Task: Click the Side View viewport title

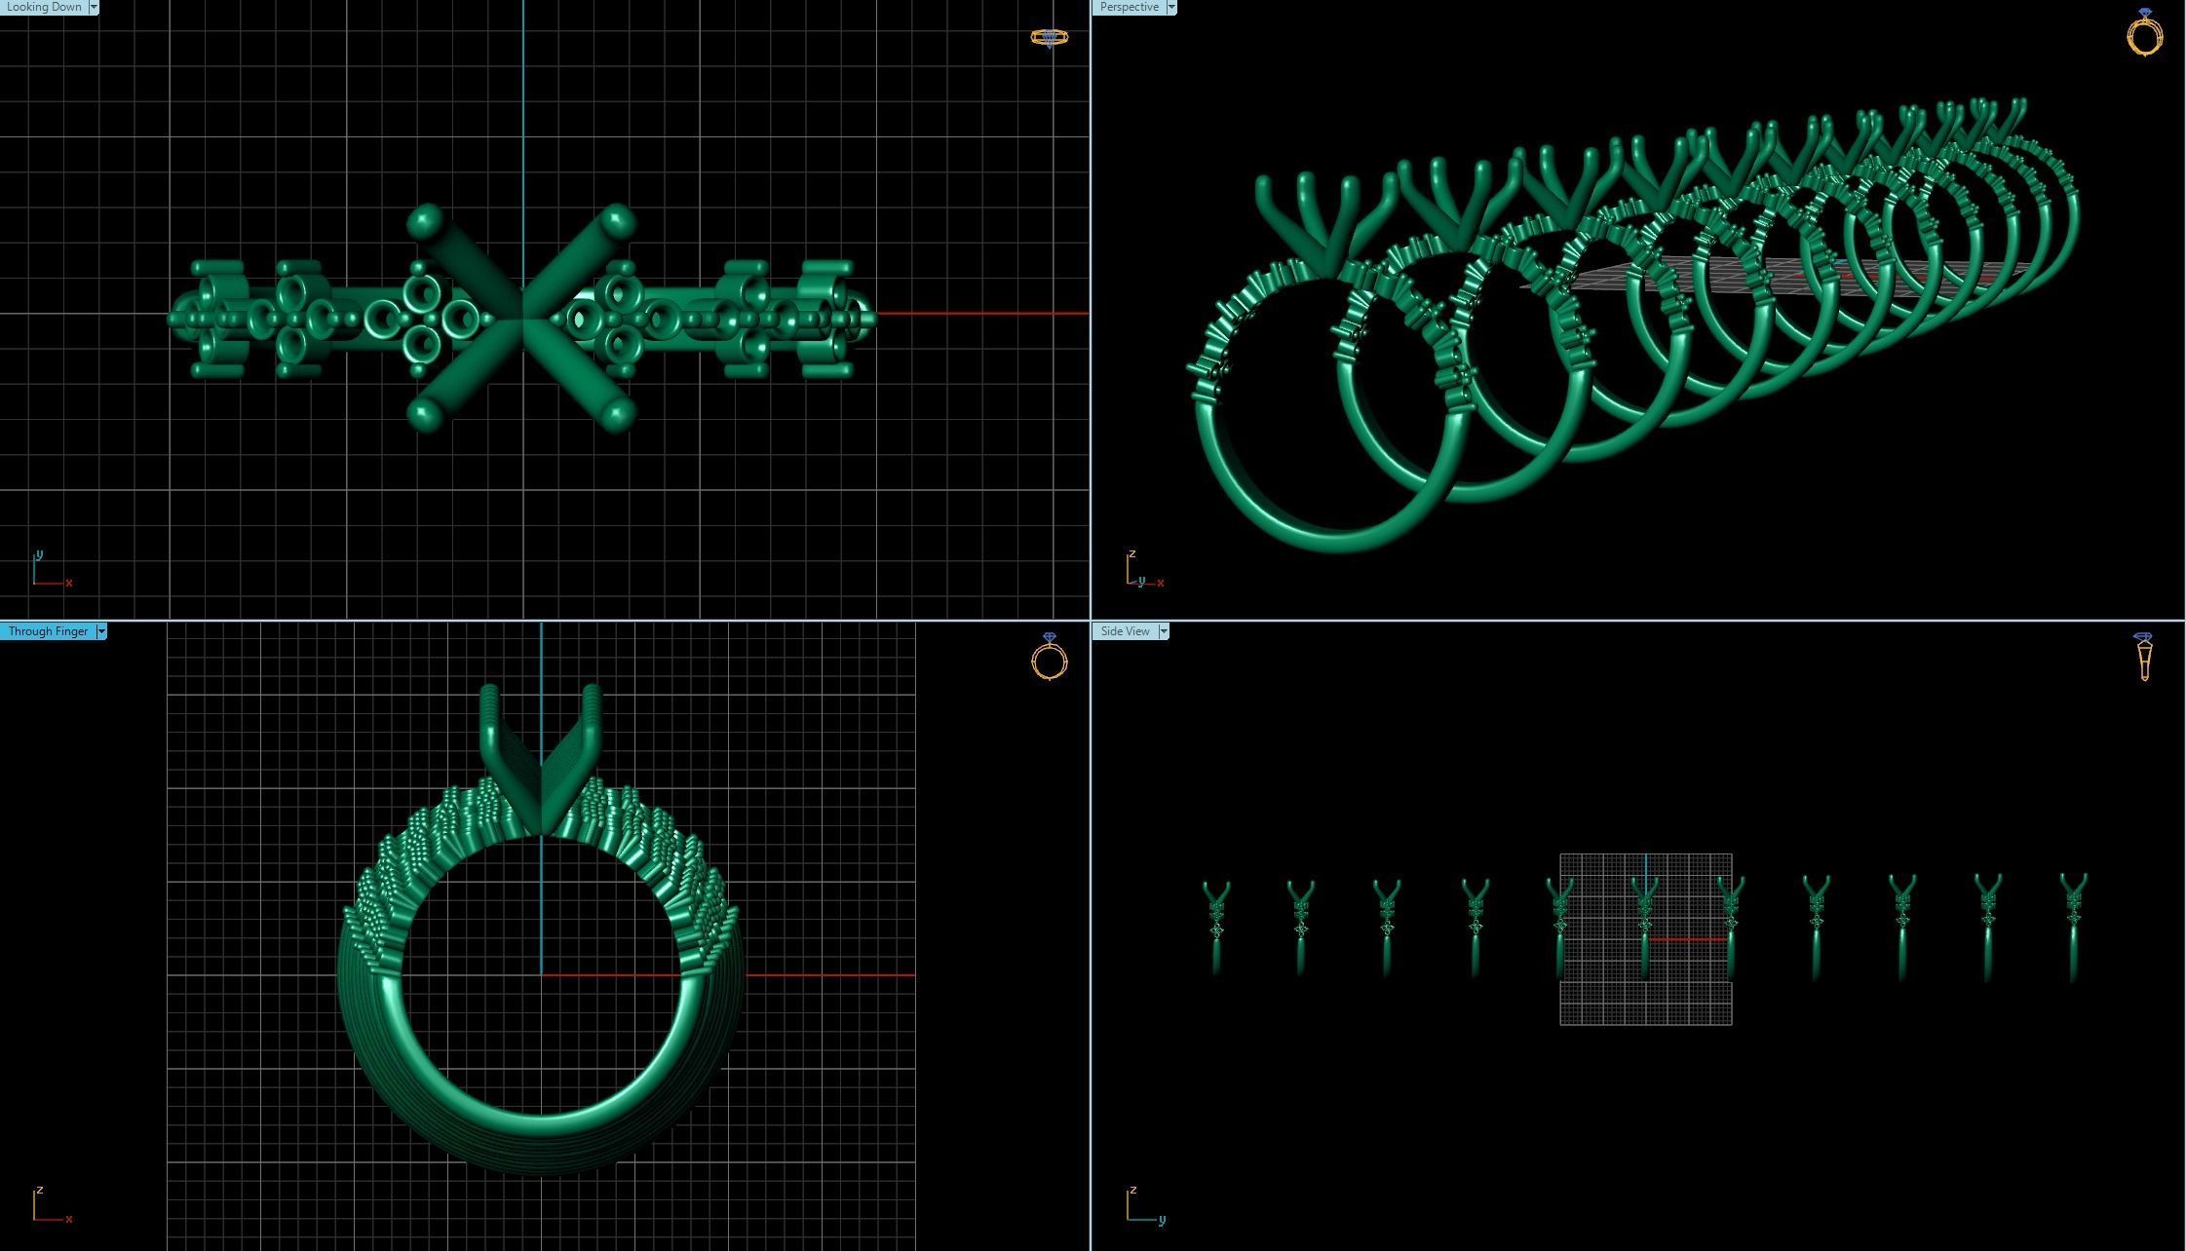Action: point(1125,631)
